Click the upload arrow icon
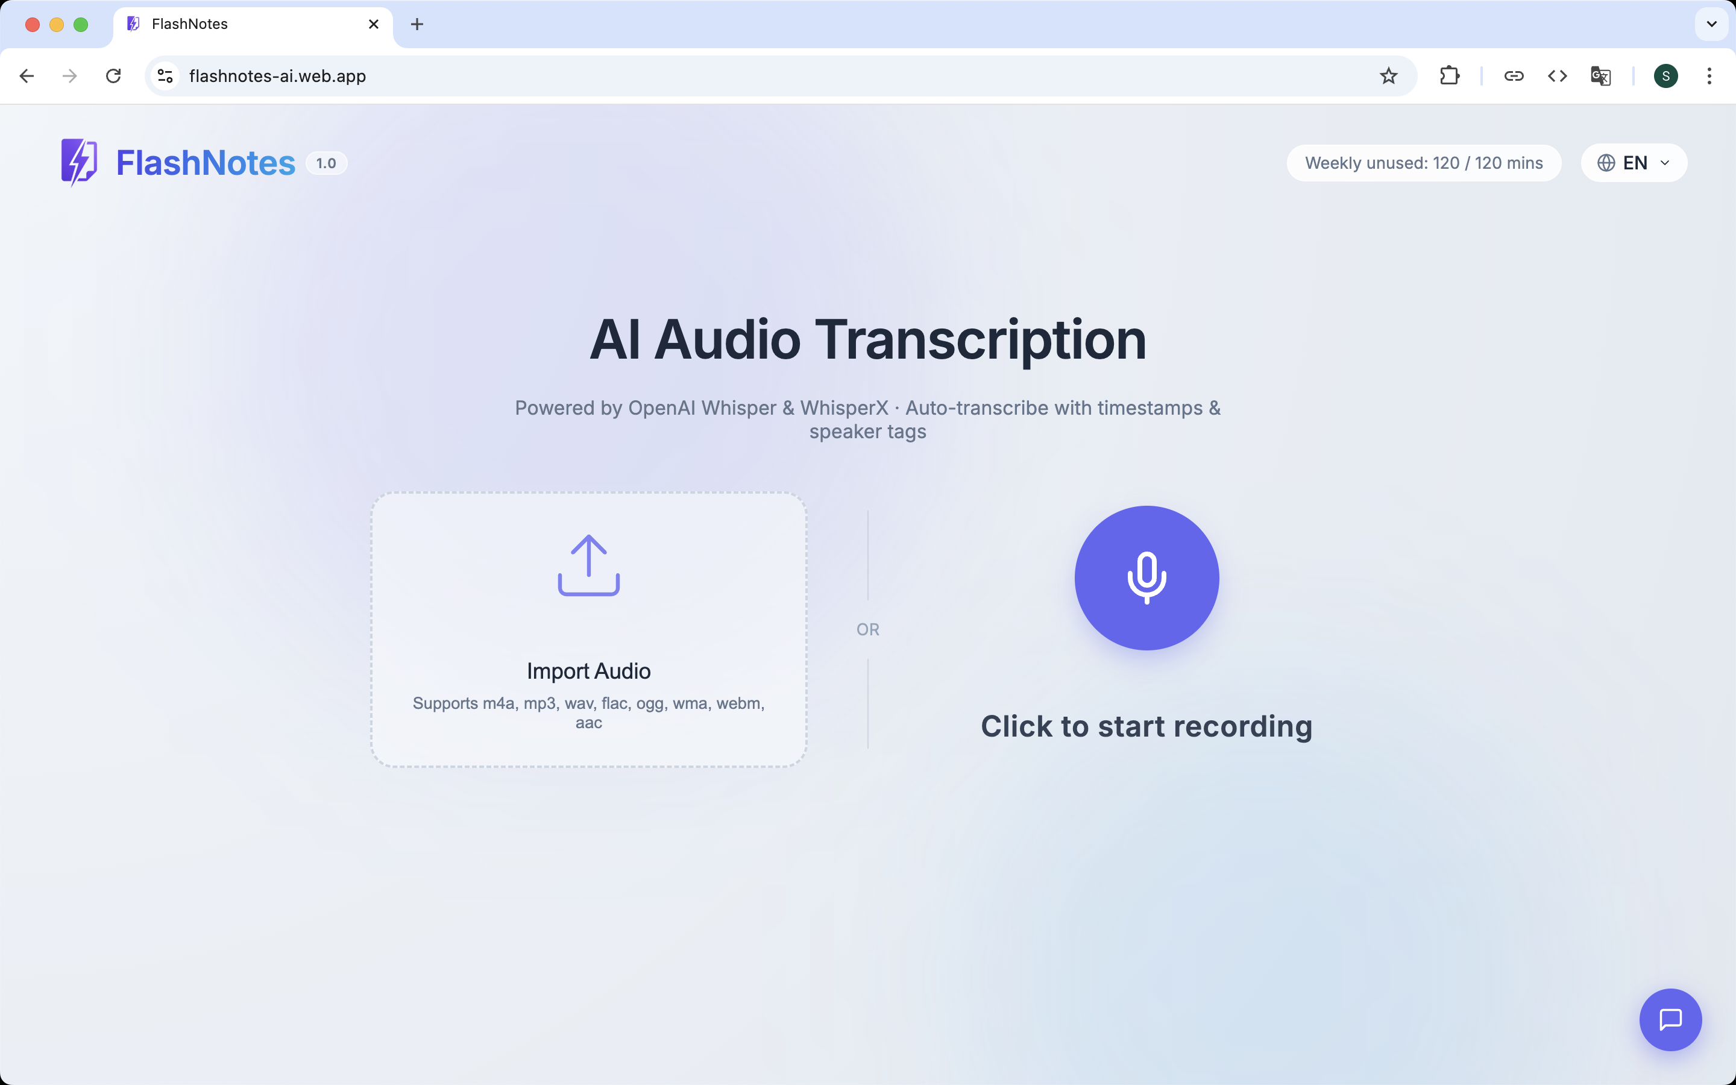This screenshot has height=1085, width=1736. (x=588, y=565)
